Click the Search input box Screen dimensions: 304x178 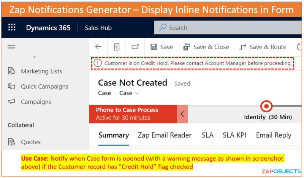pyautogui.click(x=228, y=28)
